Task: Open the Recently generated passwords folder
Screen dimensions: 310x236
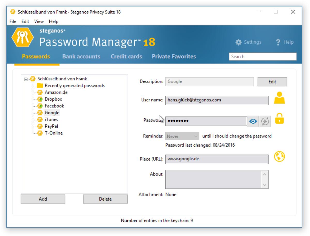Action: pyautogui.click(x=74, y=85)
